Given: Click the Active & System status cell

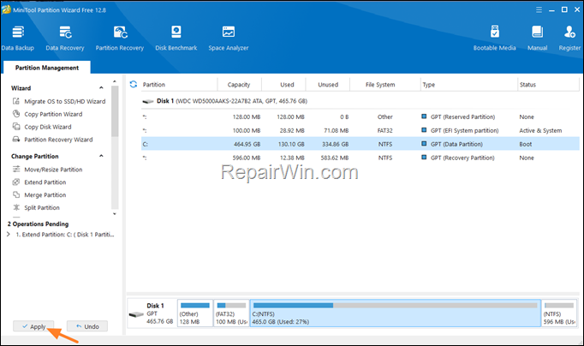Looking at the screenshot, I should coord(540,130).
